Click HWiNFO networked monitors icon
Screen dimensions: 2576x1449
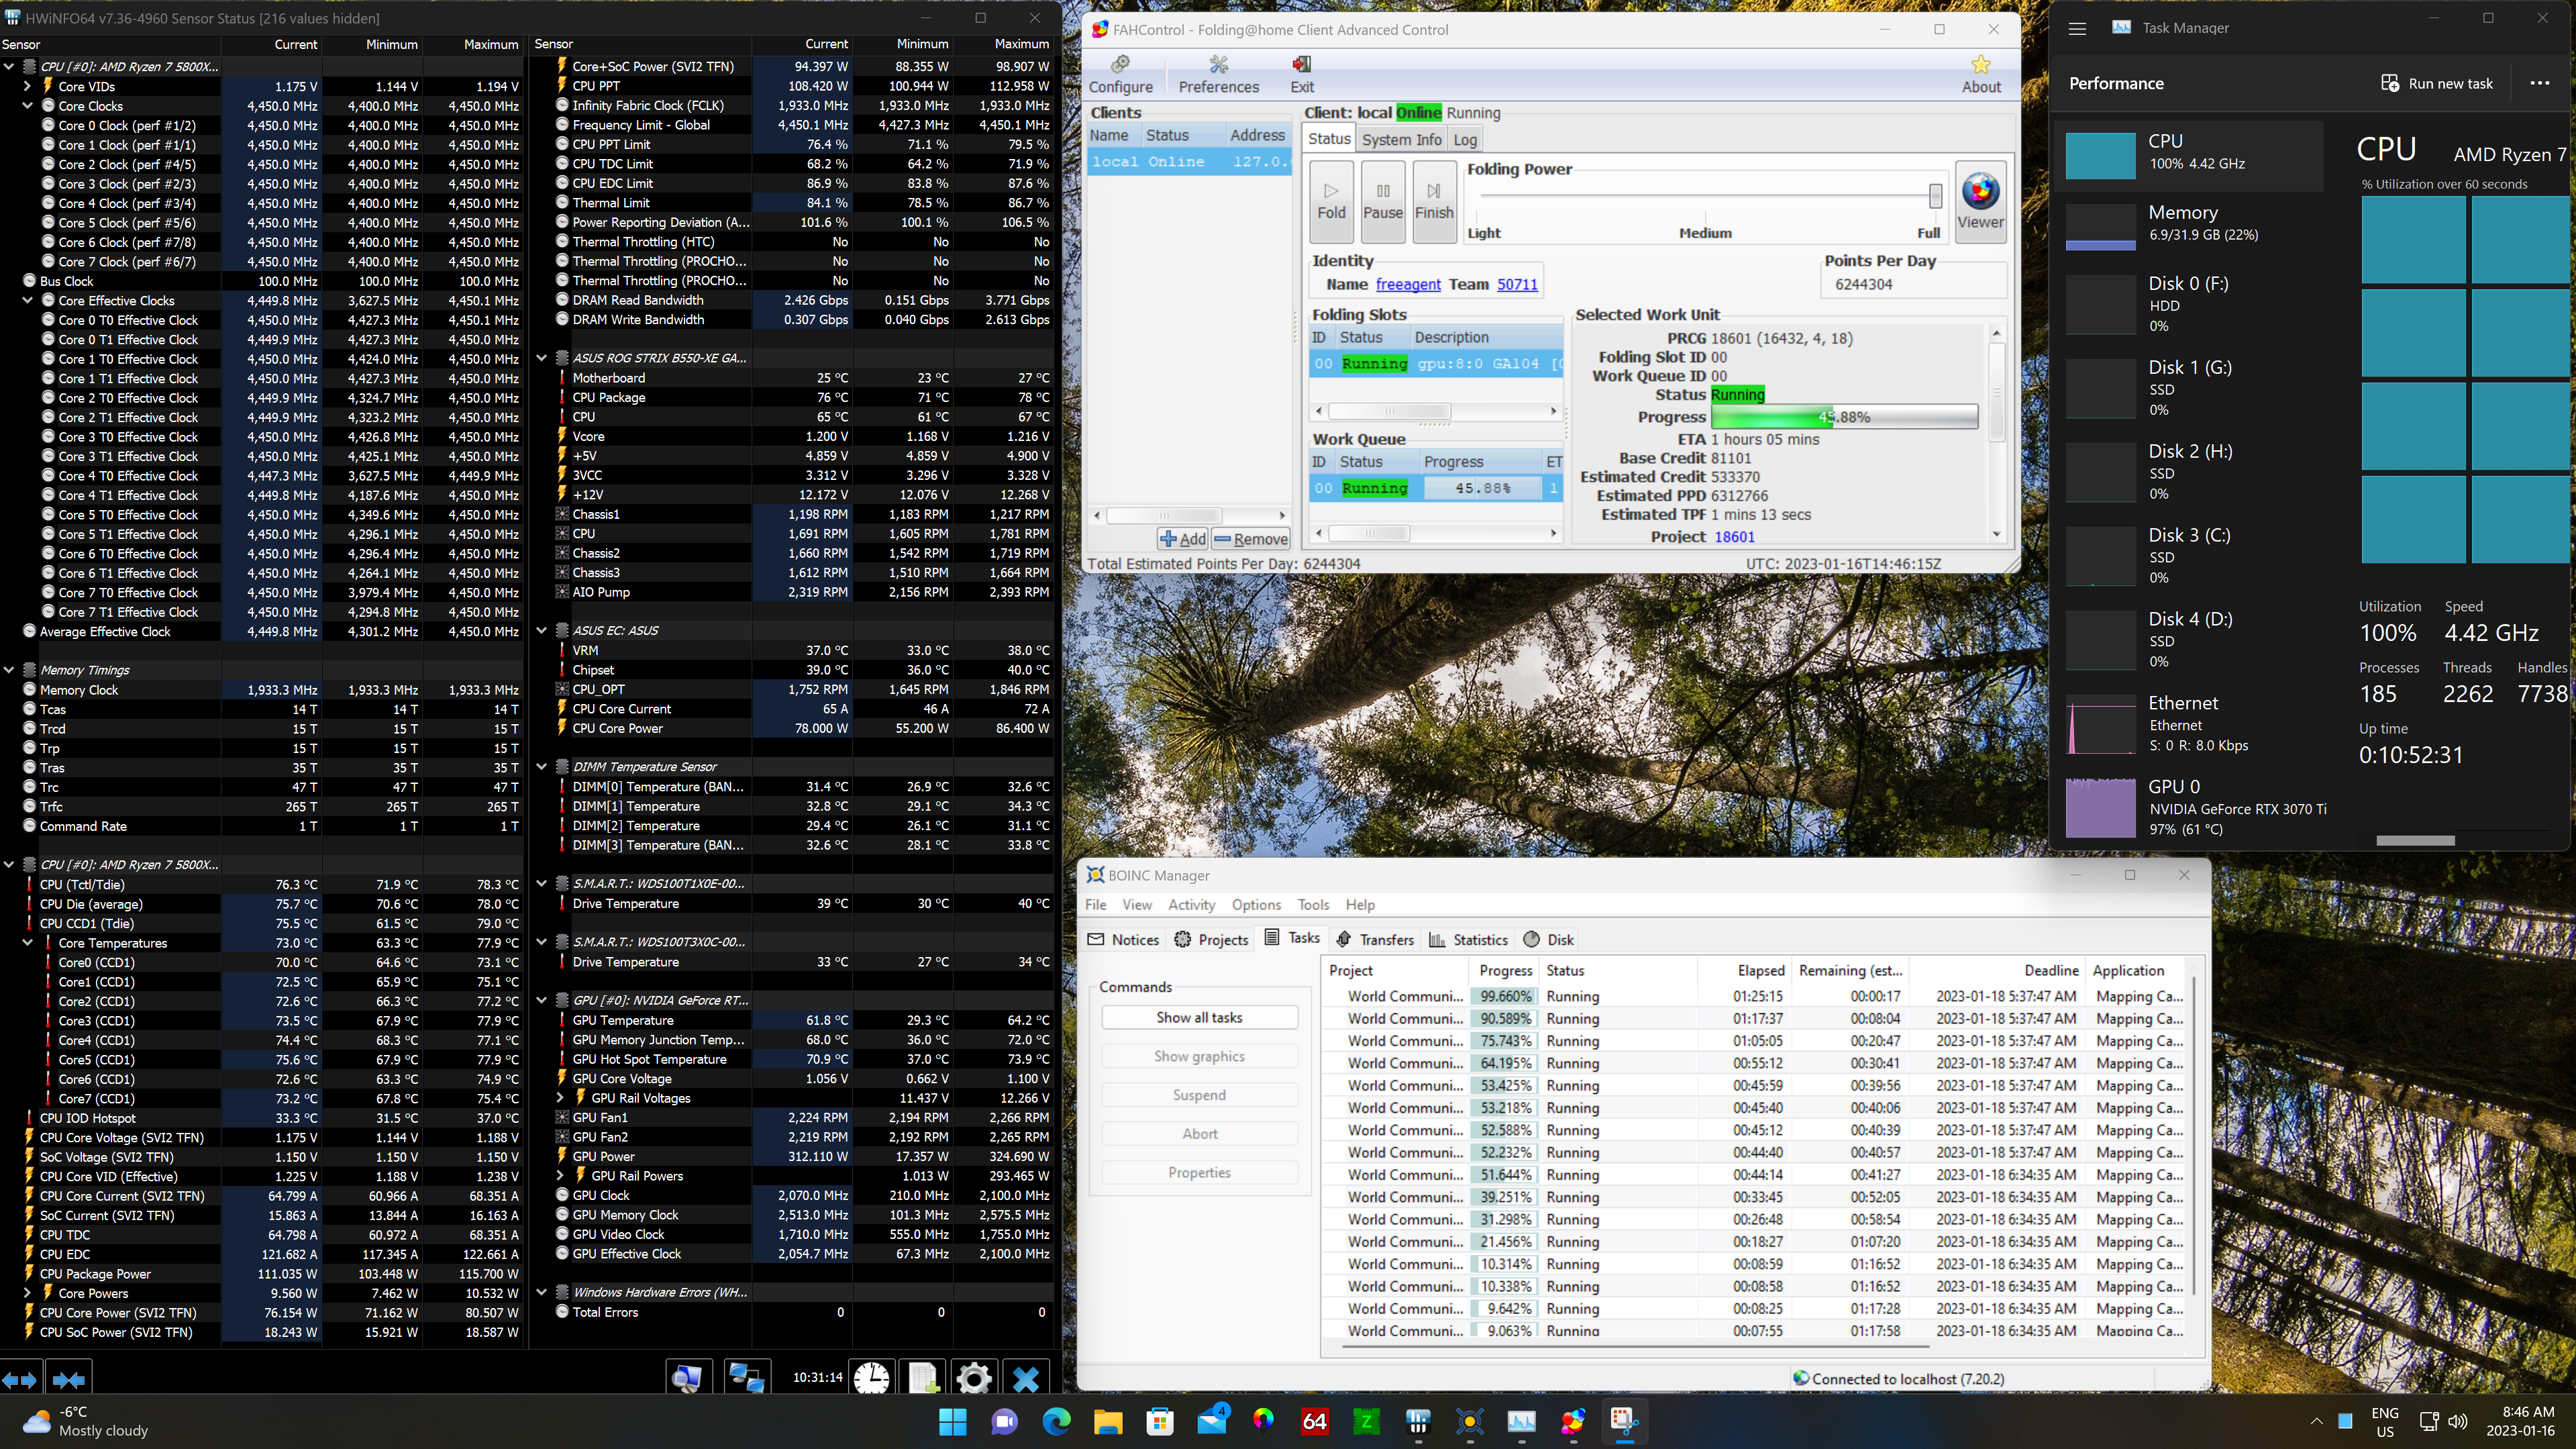point(747,1378)
